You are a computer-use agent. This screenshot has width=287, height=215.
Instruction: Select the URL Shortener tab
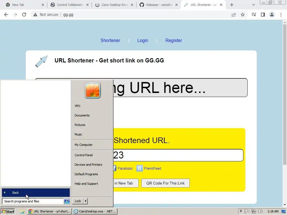[203, 5]
